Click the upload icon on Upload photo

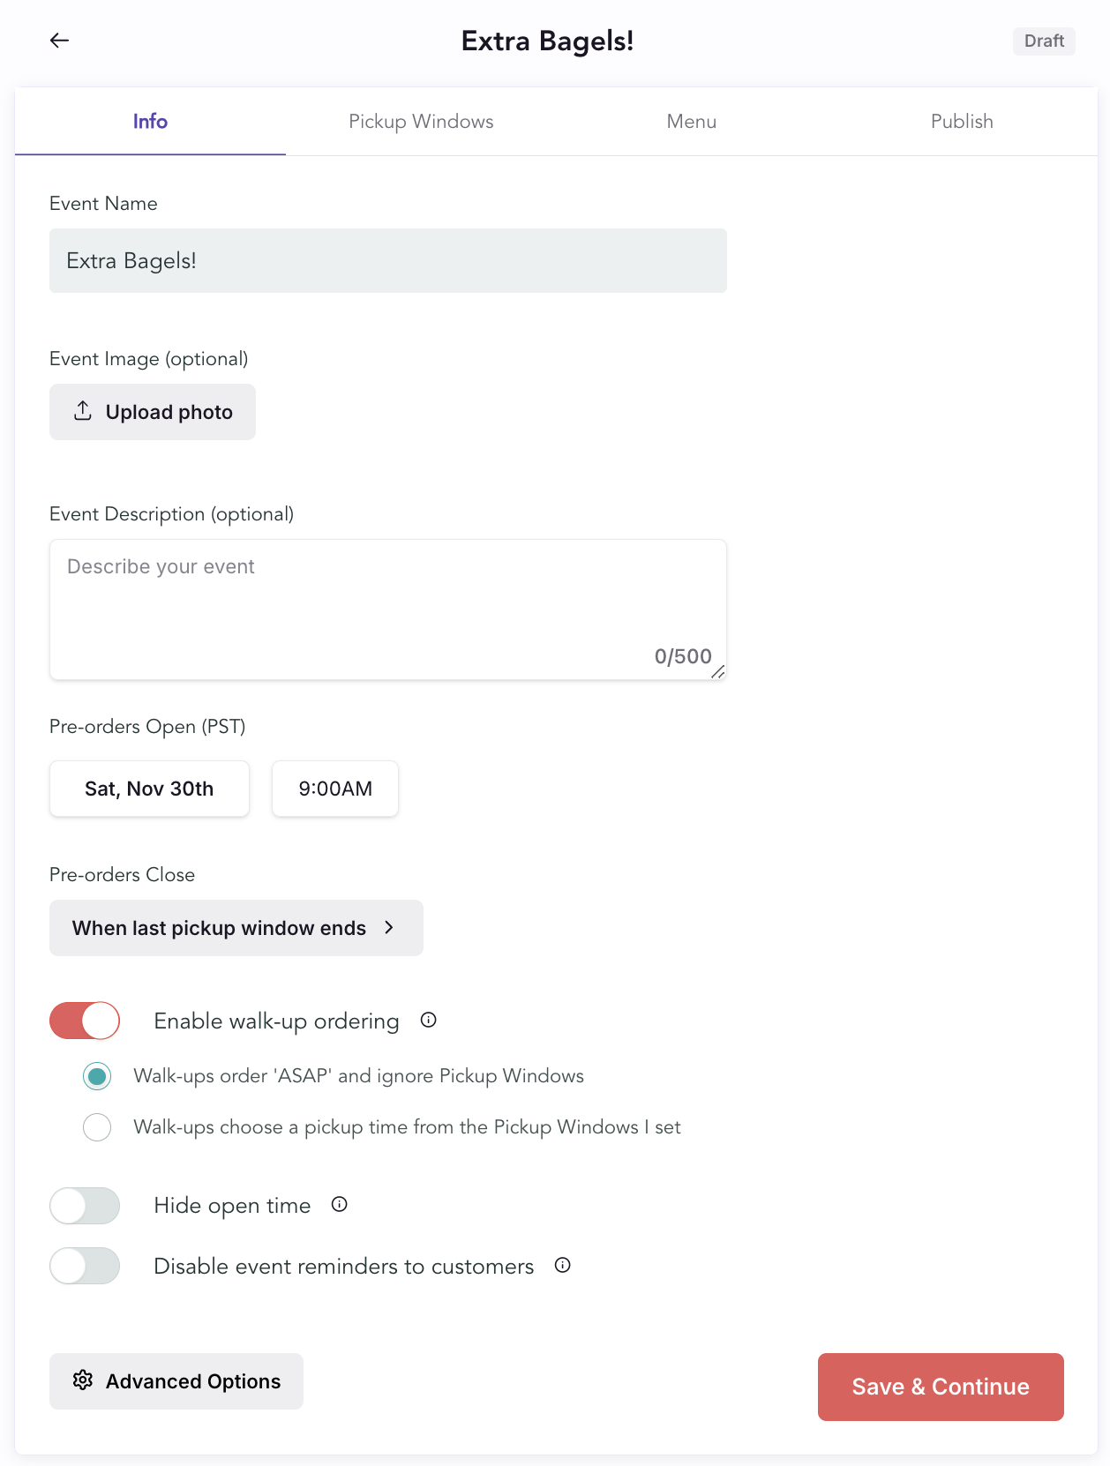[83, 411]
